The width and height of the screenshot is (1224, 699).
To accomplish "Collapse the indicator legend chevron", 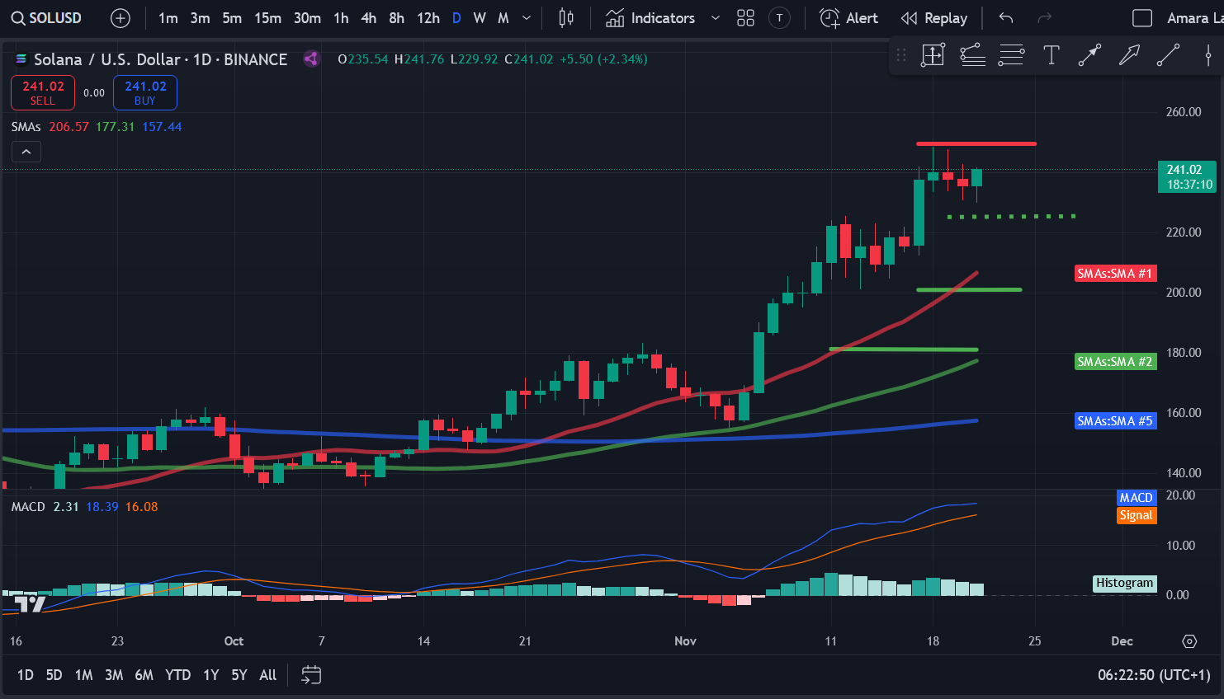I will [26, 152].
